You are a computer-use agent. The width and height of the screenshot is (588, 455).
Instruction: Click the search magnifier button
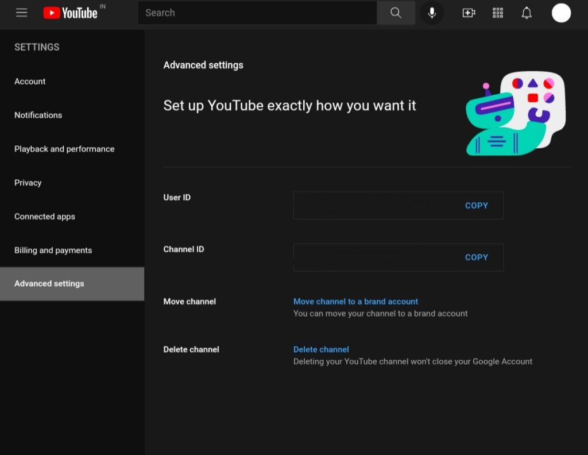396,13
